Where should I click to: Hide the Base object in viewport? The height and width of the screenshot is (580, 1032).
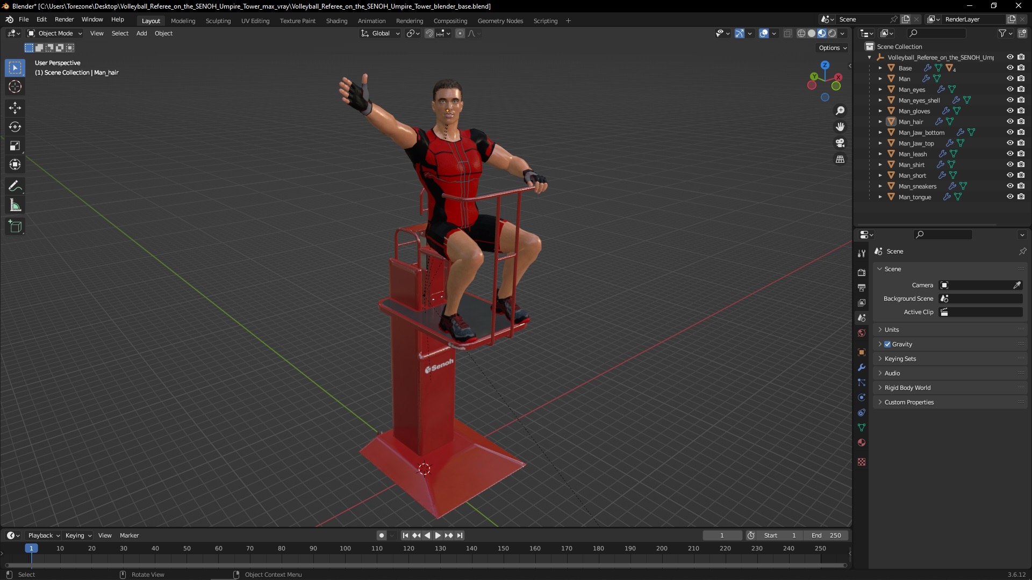[x=1010, y=68]
